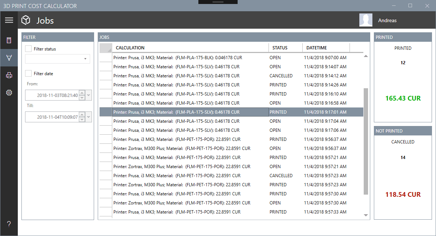Open the filter status combo box
This screenshot has width=436, height=236.
[x=57, y=59]
